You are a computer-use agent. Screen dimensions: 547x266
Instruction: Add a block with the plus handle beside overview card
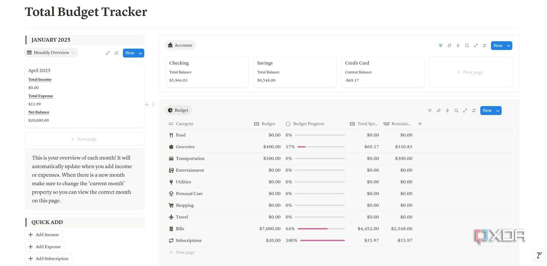pyautogui.click(x=147, y=105)
